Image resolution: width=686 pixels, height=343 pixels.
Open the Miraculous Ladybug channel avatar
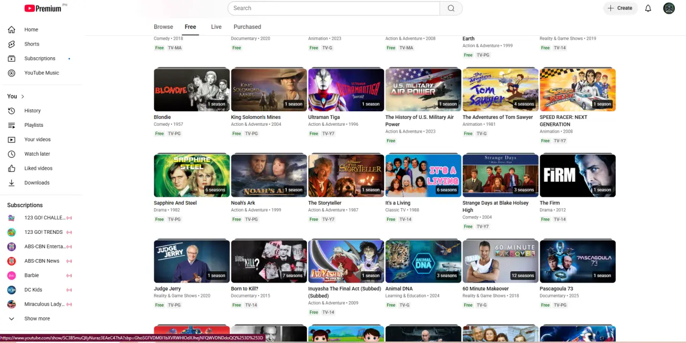(x=11, y=304)
